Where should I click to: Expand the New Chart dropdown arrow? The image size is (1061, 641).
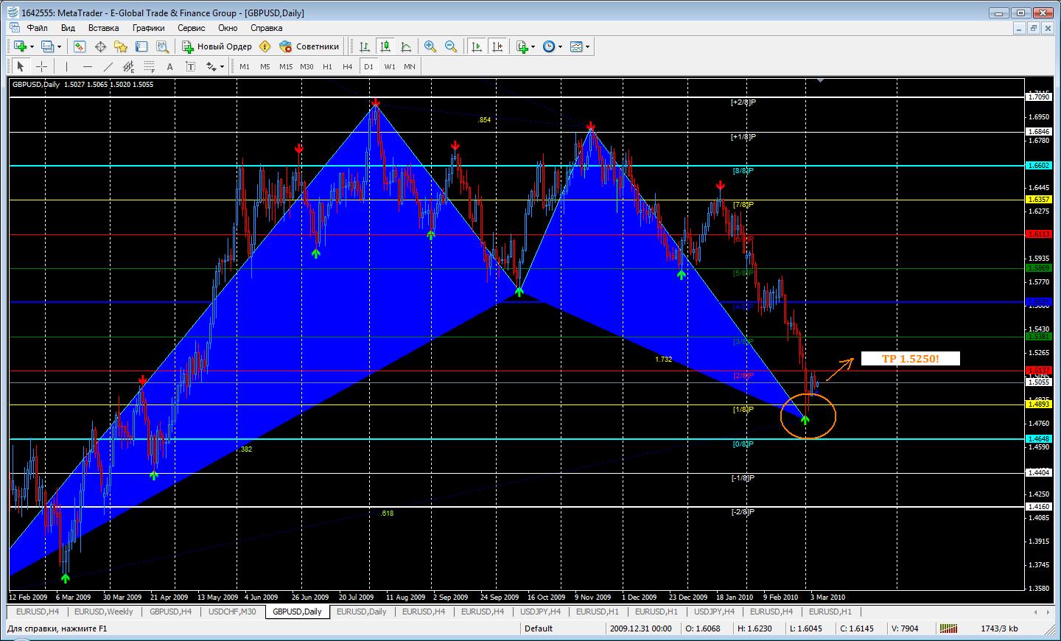[32, 46]
